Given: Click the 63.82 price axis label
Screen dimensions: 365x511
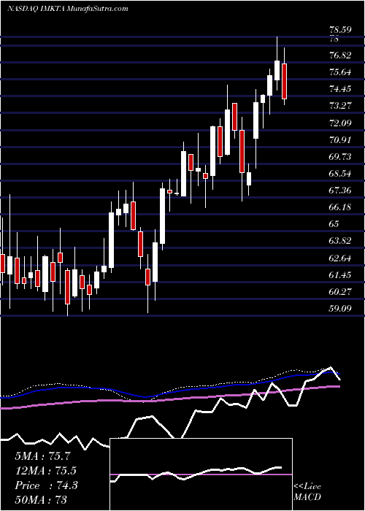Looking at the screenshot, I should pos(340,241).
